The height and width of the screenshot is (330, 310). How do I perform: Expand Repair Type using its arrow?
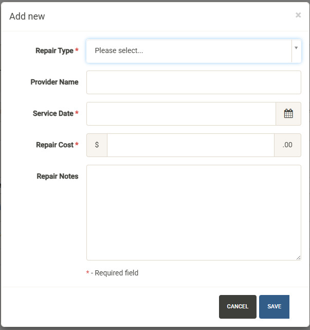click(296, 48)
